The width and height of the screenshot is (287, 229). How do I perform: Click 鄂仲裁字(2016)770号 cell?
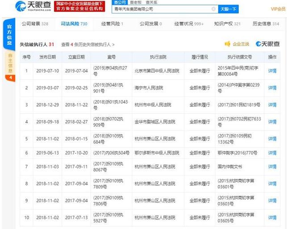pyautogui.click(x=237, y=153)
